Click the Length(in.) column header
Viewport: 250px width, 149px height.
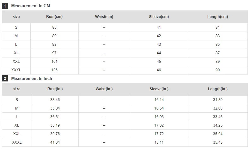click(218, 89)
